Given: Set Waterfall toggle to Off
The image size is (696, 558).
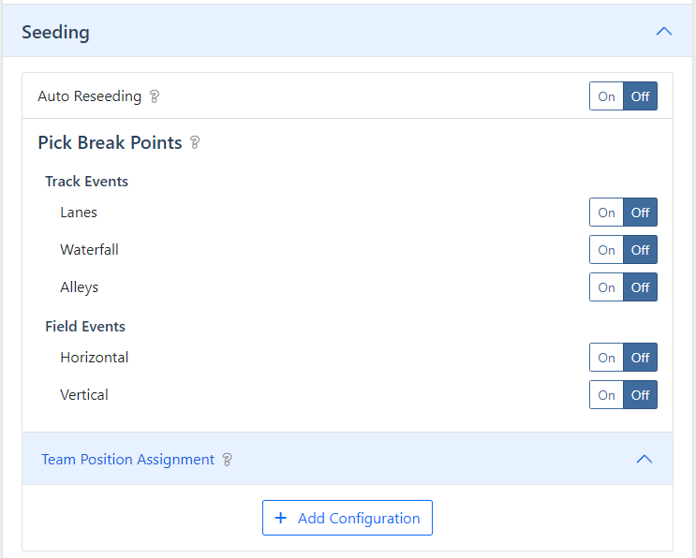Looking at the screenshot, I should click(640, 250).
